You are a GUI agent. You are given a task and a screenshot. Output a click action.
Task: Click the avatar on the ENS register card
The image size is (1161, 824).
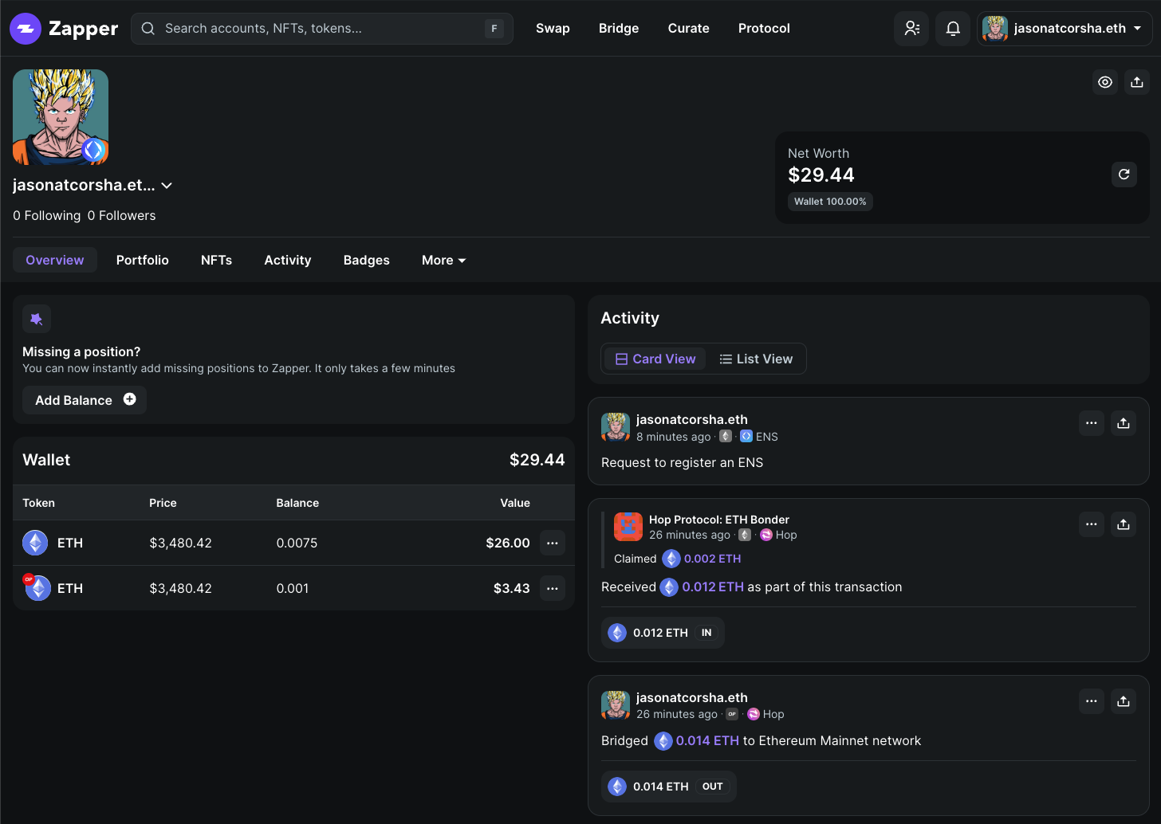(616, 427)
